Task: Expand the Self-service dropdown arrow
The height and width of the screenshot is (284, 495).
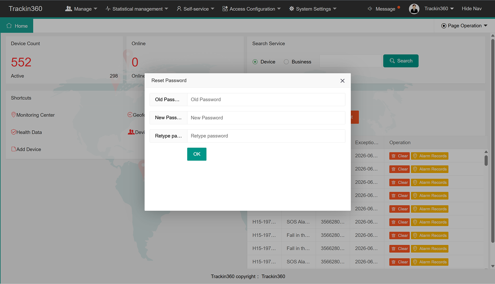Action: tap(212, 9)
